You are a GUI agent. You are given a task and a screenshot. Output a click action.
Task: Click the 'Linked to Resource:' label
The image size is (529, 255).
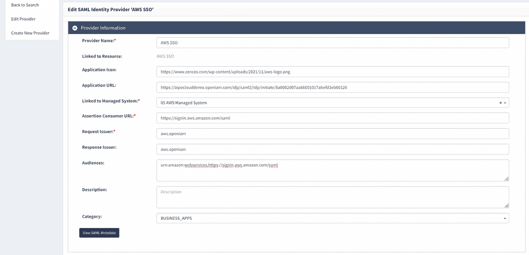pyautogui.click(x=102, y=57)
